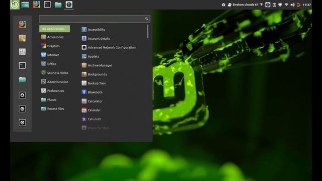Open Terminal from the top panel launcher

[x=47, y=5]
